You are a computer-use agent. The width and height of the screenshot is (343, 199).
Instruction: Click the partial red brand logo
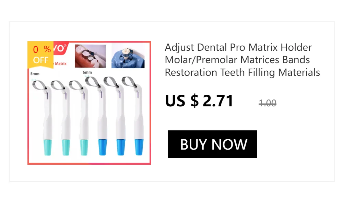61,48
